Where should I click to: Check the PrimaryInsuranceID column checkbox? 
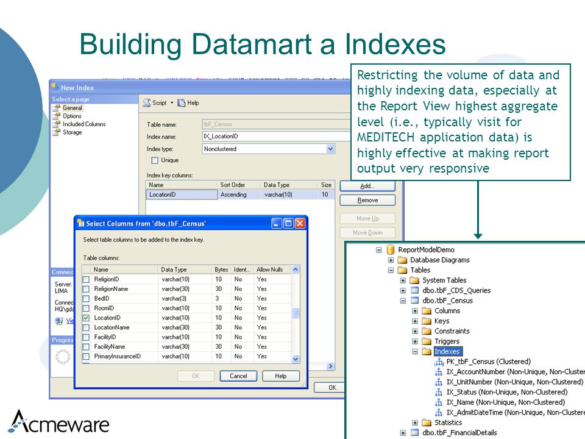click(86, 357)
